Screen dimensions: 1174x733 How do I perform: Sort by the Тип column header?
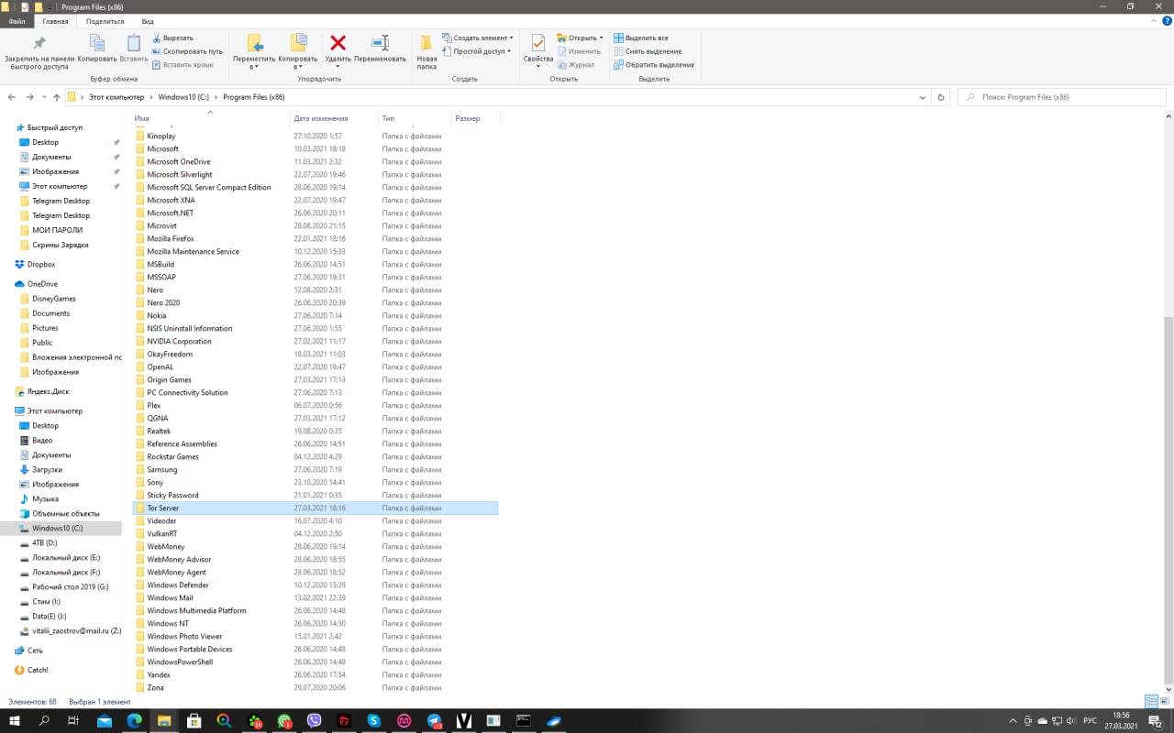(415, 118)
